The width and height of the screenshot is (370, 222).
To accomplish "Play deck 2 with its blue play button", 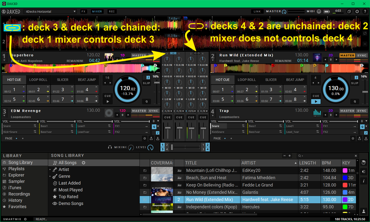I will [x=316, y=102].
